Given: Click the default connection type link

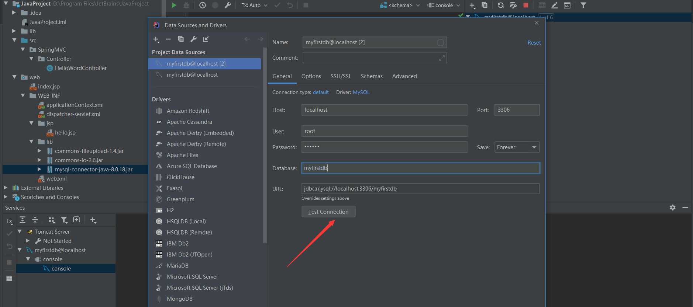Looking at the screenshot, I should click(x=321, y=92).
